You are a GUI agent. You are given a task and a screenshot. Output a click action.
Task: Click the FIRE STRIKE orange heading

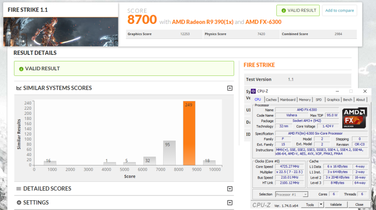(x=259, y=65)
